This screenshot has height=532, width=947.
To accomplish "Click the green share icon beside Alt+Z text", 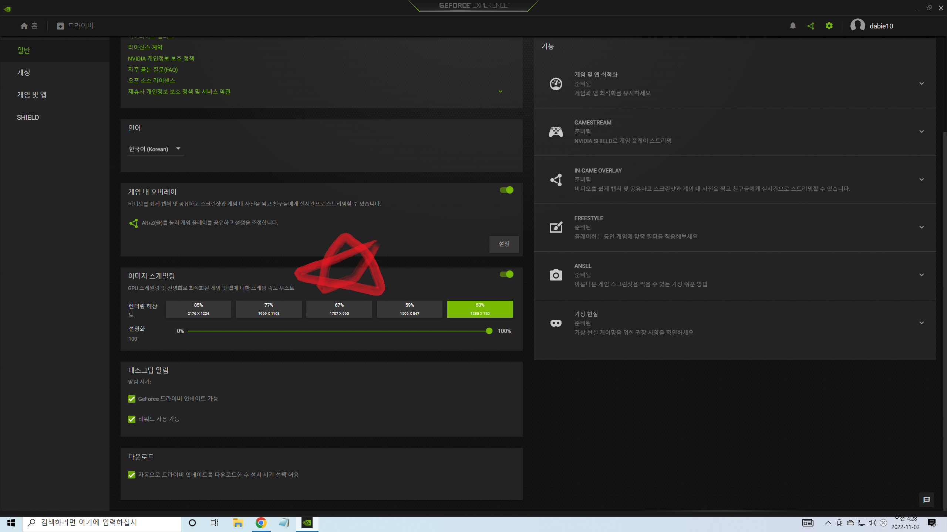I will (134, 223).
